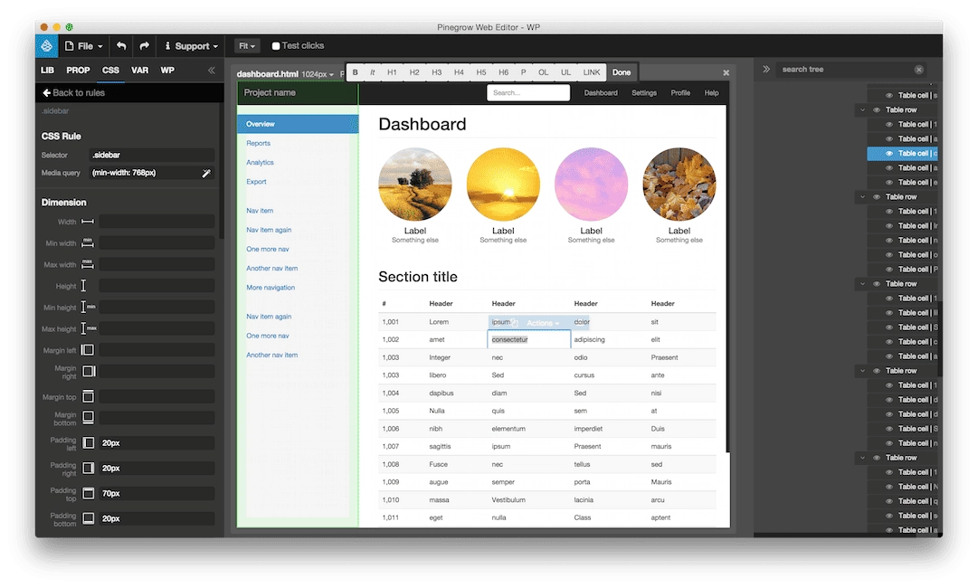Image resolution: width=978 pixels, height=588 pixels.
Task: Click the pink clouds circular image
Action: 591,185
